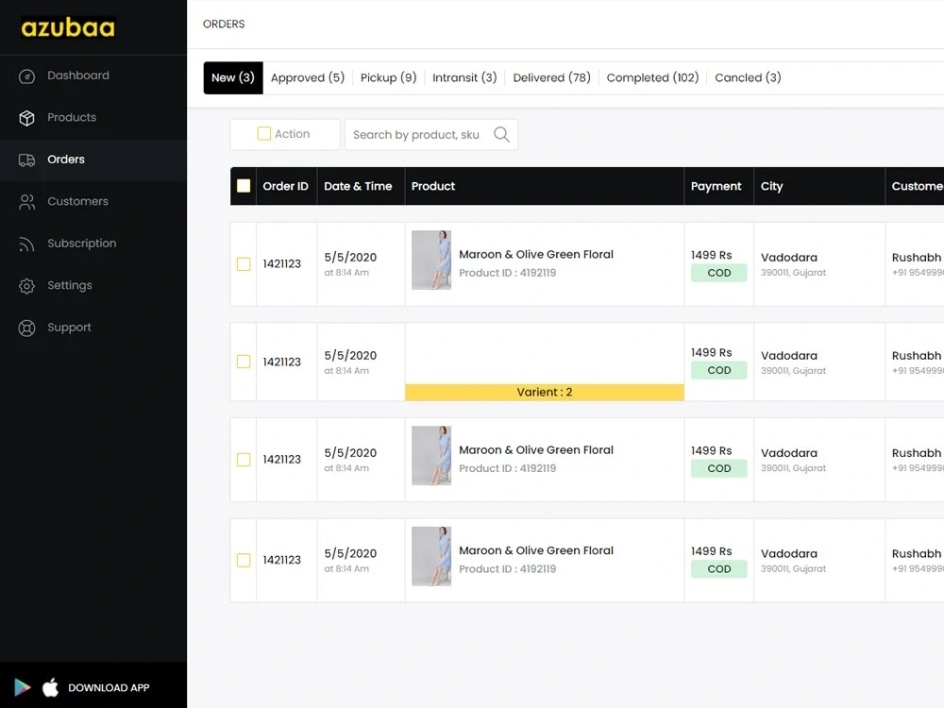This screenshot has height=708, width=944.
Task: Click the Google Play store icon
Action: coord(23,687)
